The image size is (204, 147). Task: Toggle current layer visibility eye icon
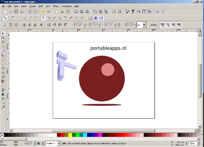[38, 144]
